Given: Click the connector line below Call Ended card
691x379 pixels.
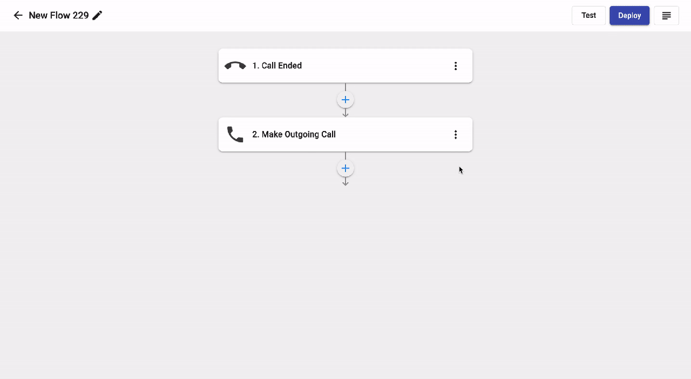Looking at the screenshot, I should point(345,87).
